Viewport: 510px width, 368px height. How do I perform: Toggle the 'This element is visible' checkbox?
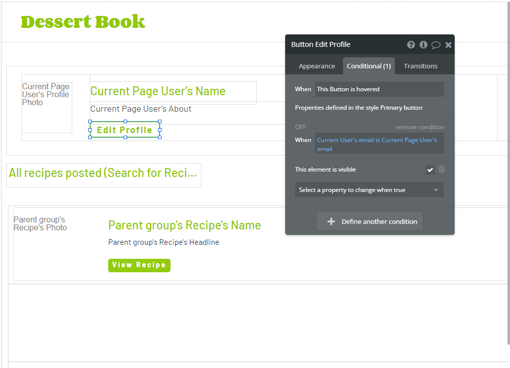pyautogui.click(x=430, y=170)
